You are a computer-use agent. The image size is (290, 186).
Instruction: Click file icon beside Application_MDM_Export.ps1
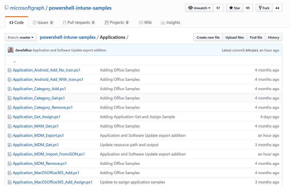[x=10, y=136]
